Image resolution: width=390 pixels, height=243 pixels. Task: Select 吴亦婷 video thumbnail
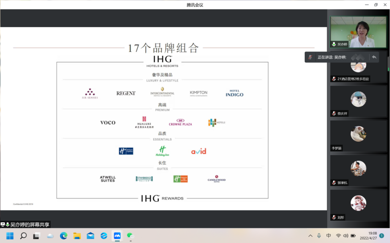tap(359, 32)
